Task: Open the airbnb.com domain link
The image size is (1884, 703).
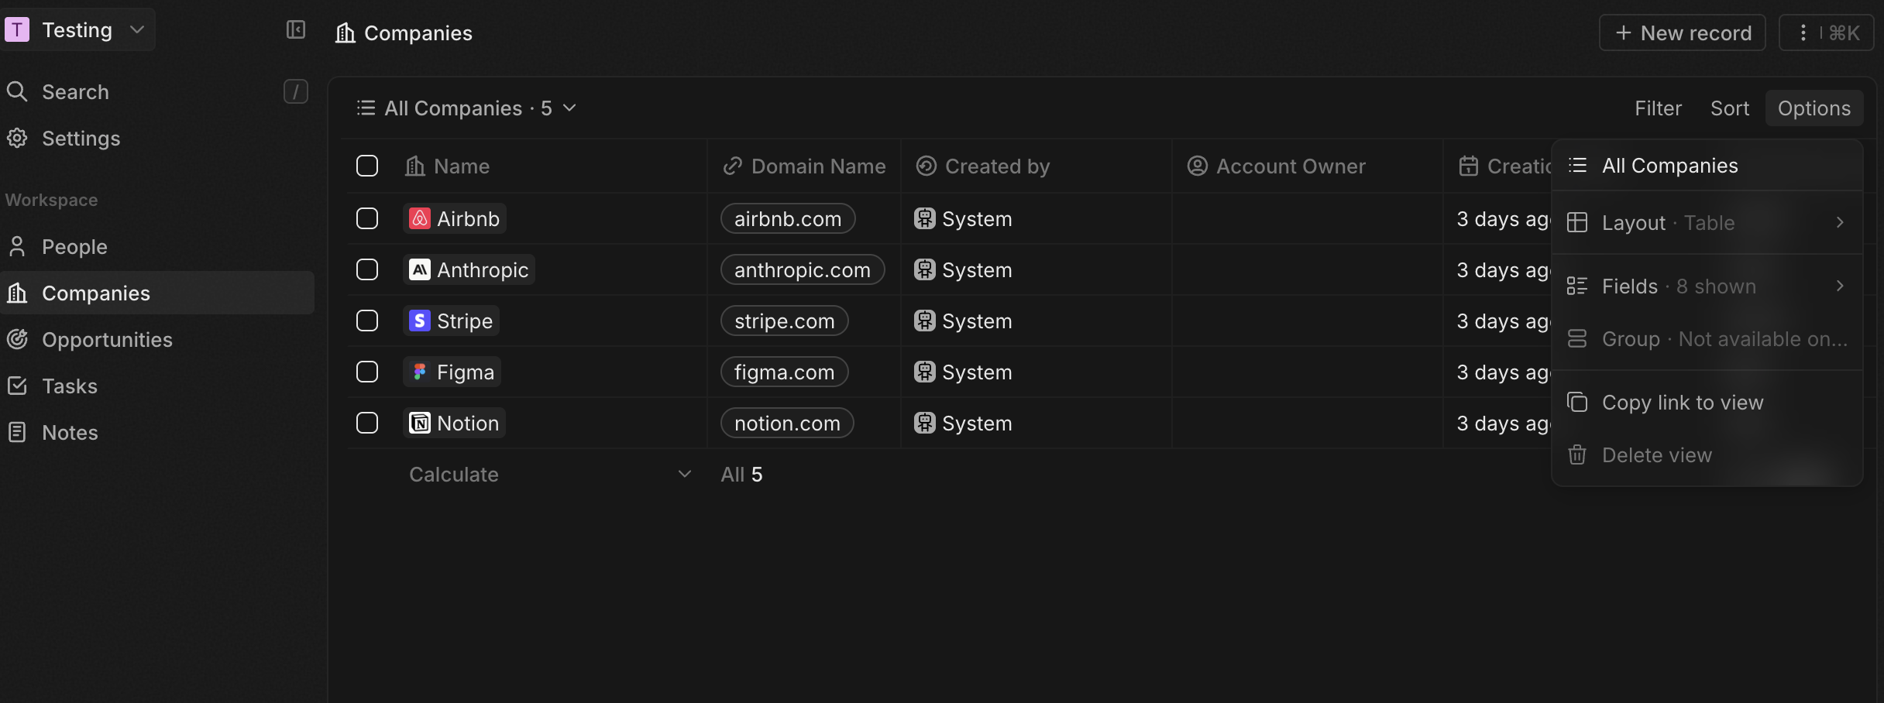Action: [x=788, y=218]
